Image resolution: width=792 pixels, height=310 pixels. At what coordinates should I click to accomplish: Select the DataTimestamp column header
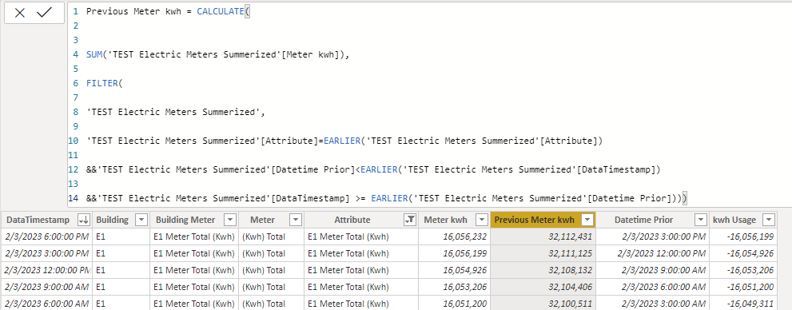coord(38,220)
